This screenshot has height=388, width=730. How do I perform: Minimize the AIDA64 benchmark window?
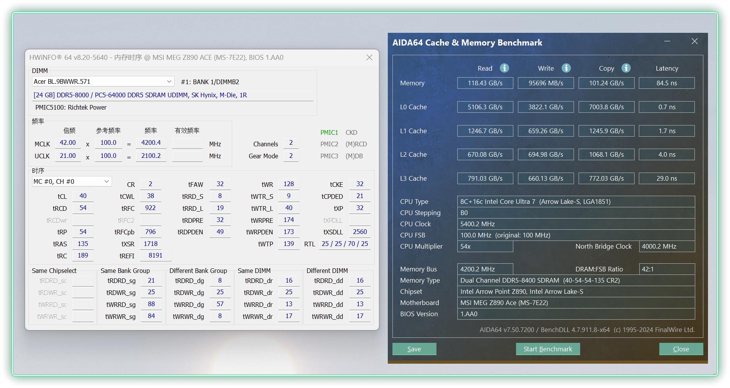[x=667, y=41]
